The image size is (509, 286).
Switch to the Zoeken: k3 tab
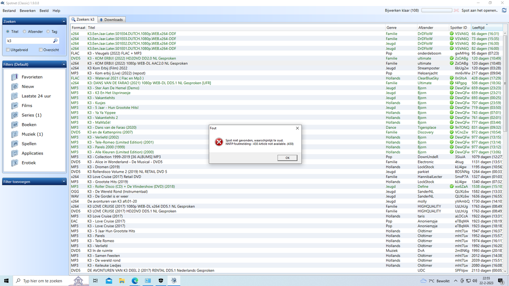[x=83, y=19]
